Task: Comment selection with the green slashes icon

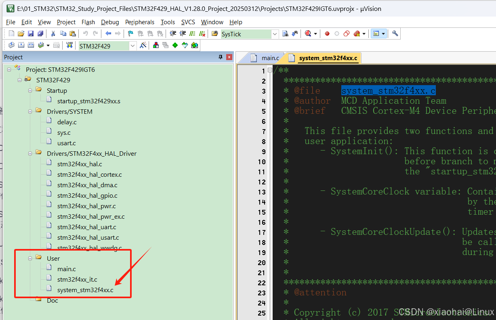Action: 193,33
